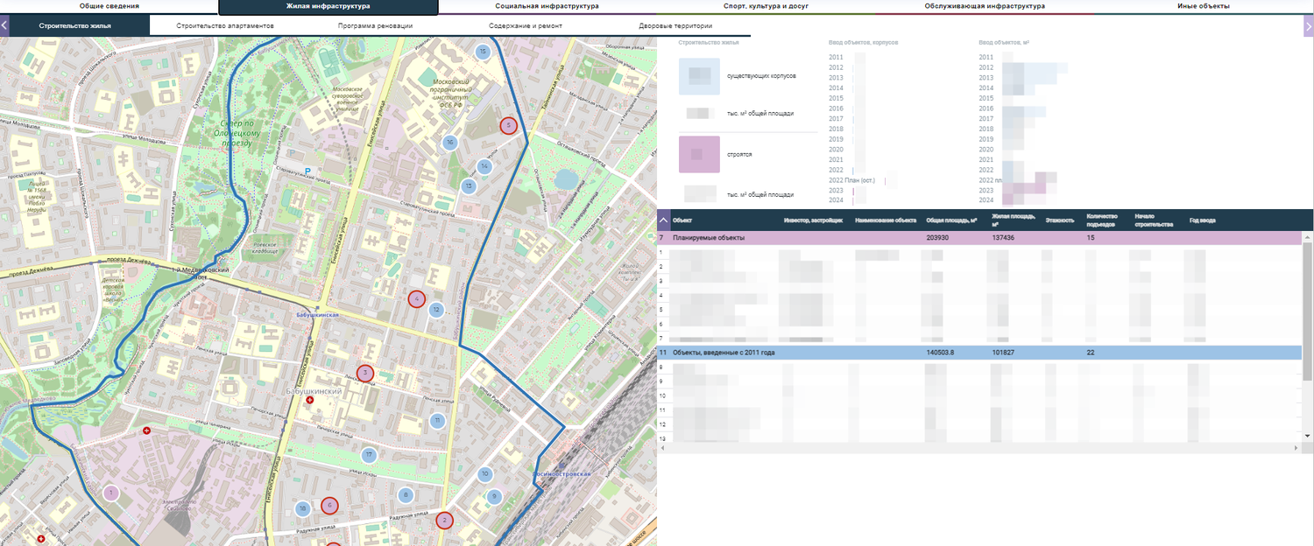
Task: Select blue map marker number 12
Action: tap(435, 310)
